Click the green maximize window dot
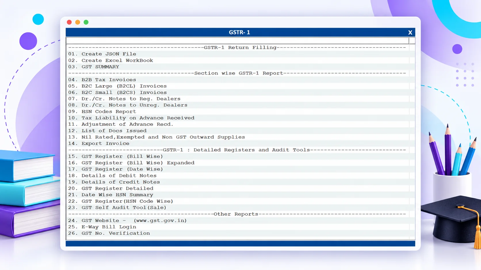 click(x=86, y=22)
